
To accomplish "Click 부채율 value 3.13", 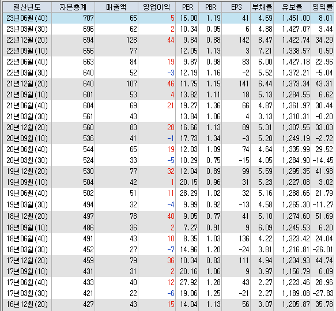I will pos(265,116).
